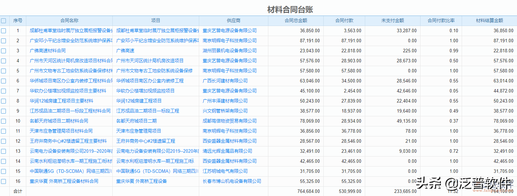Sort by 供应商 column header
This screenshot has width=517, height=196.
(234, 21)
